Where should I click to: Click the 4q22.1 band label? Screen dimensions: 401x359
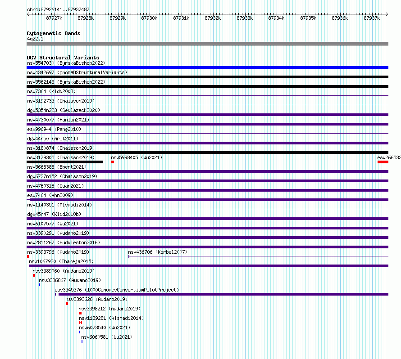click(35, 39)
